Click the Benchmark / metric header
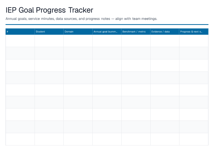The image size is (214, 151). [136, 32]
